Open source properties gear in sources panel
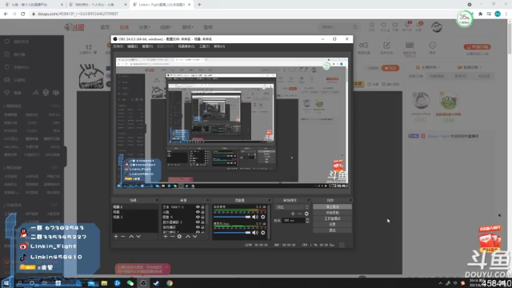 (x=179, y=237)
